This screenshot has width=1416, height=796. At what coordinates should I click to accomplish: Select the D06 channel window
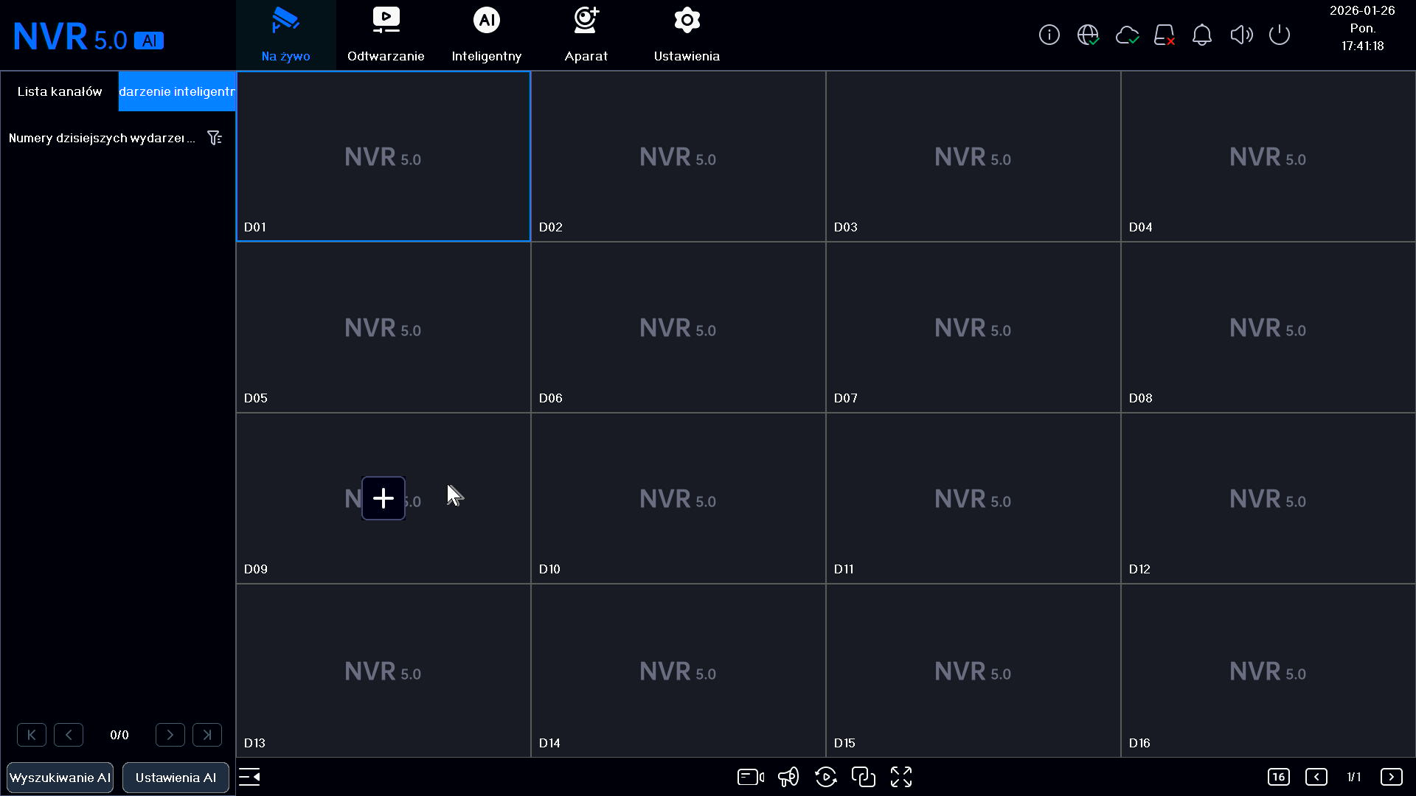(678, 327)
